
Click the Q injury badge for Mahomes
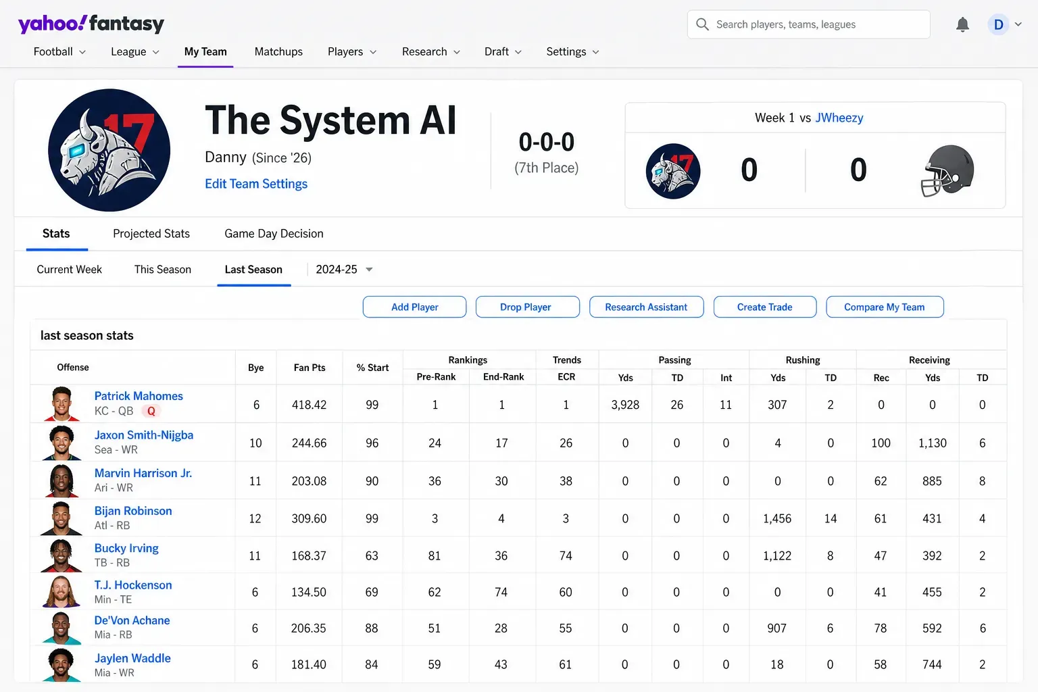(x=151, y=411)
